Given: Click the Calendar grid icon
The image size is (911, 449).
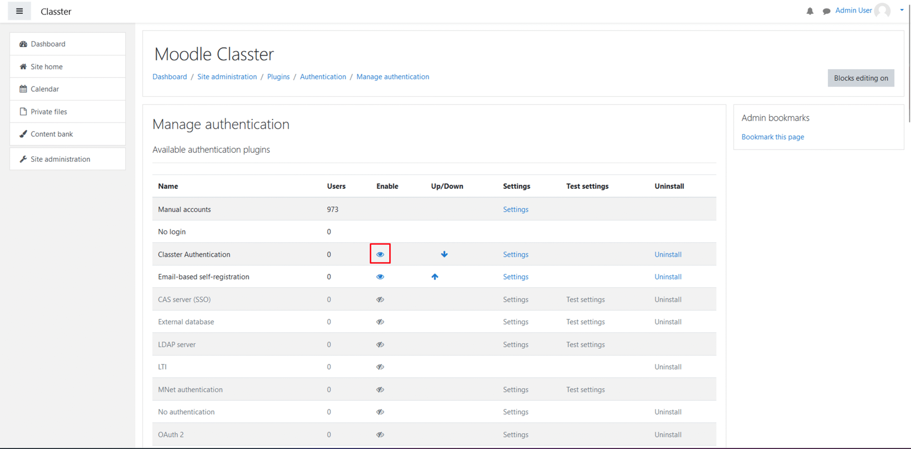Looking at the screenshot, I should coord(23,89).
